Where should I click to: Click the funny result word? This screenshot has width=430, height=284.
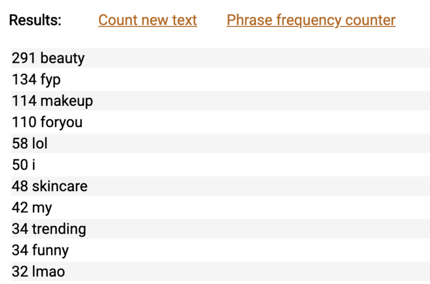tap(50, 250)
